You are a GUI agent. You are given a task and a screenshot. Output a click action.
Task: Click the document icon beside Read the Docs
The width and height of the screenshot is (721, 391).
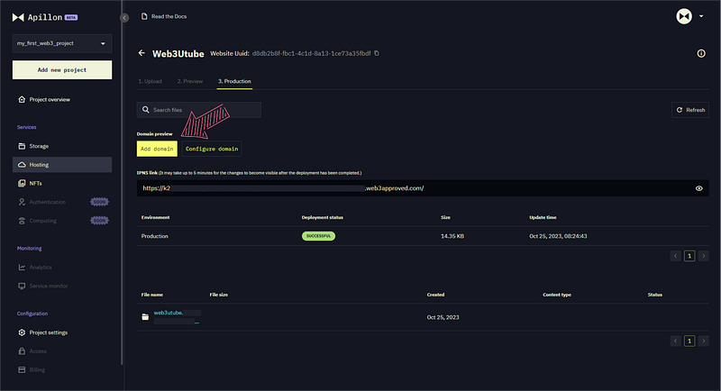144,16
